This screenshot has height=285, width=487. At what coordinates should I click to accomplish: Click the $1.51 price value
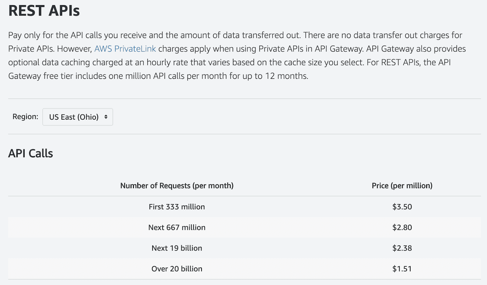pos(402,269)
